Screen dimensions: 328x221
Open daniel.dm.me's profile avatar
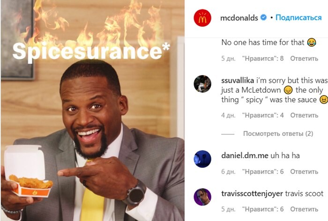(202, 159)
